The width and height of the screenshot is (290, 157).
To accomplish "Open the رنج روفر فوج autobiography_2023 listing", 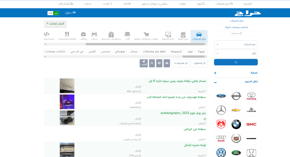I will click(183, 113).
